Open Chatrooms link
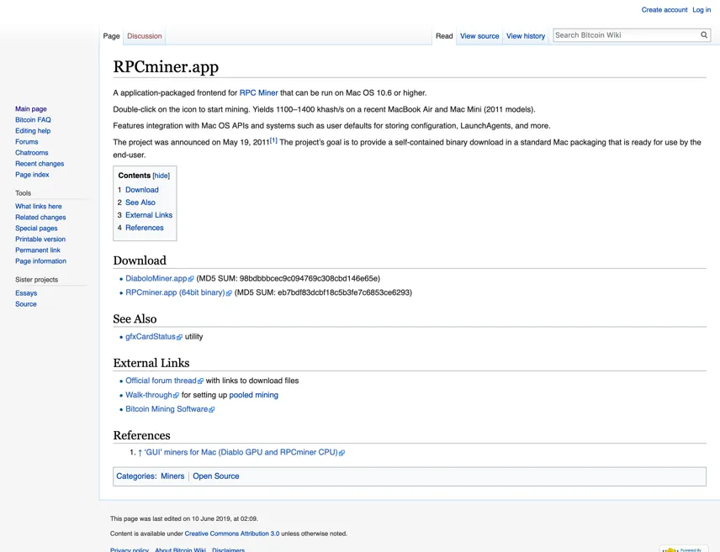The width and height of the screenshot is (720, 552). (32, 153)
